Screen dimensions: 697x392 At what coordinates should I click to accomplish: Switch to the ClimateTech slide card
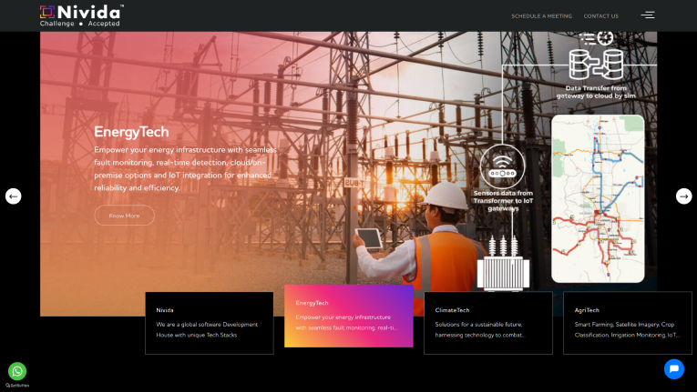click(x=487, y=323)
